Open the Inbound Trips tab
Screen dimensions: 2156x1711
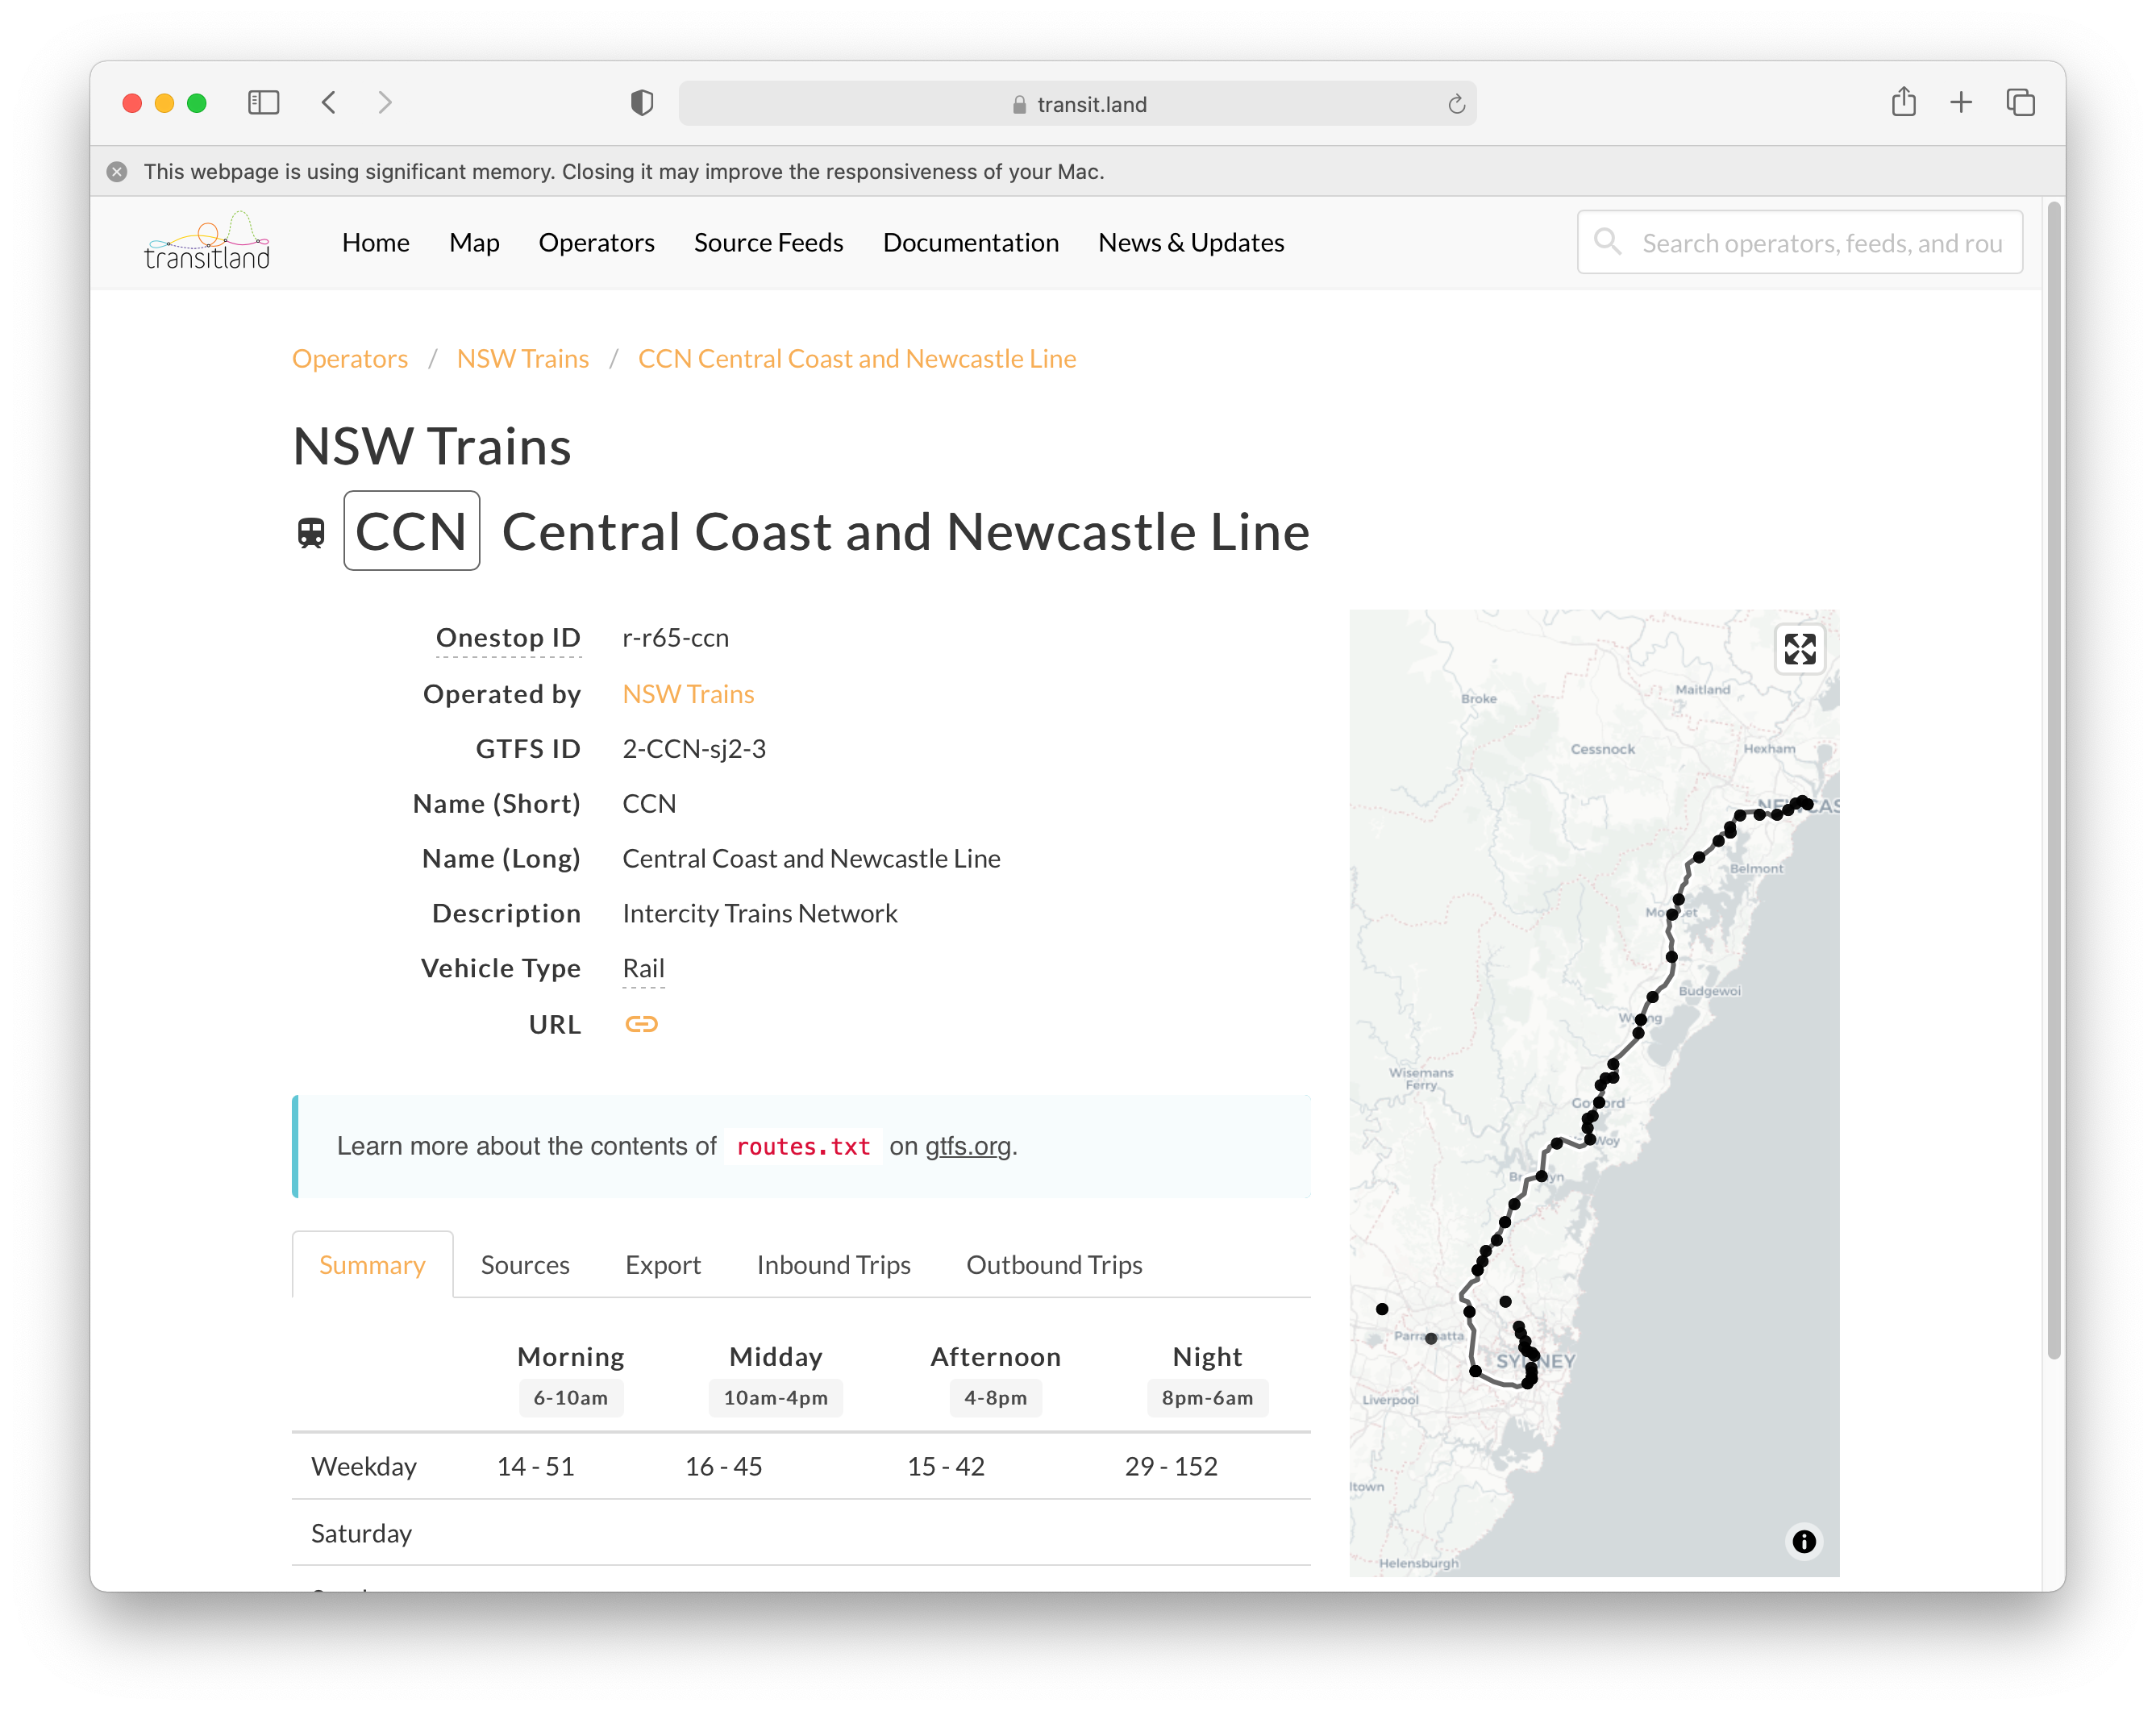[833, 1264]
